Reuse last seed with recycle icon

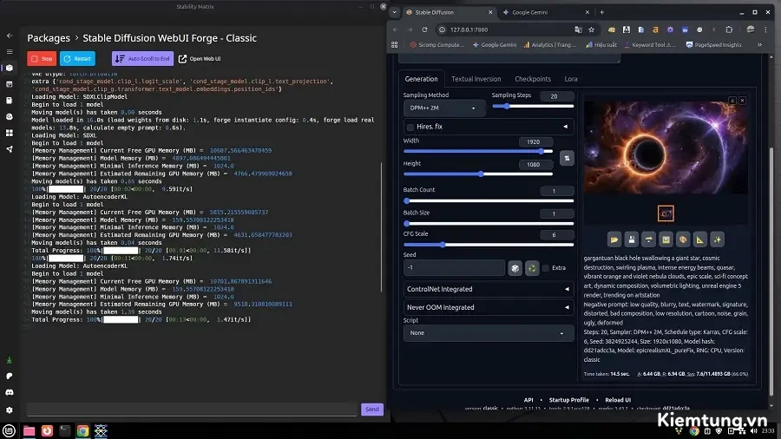[532, 268]
